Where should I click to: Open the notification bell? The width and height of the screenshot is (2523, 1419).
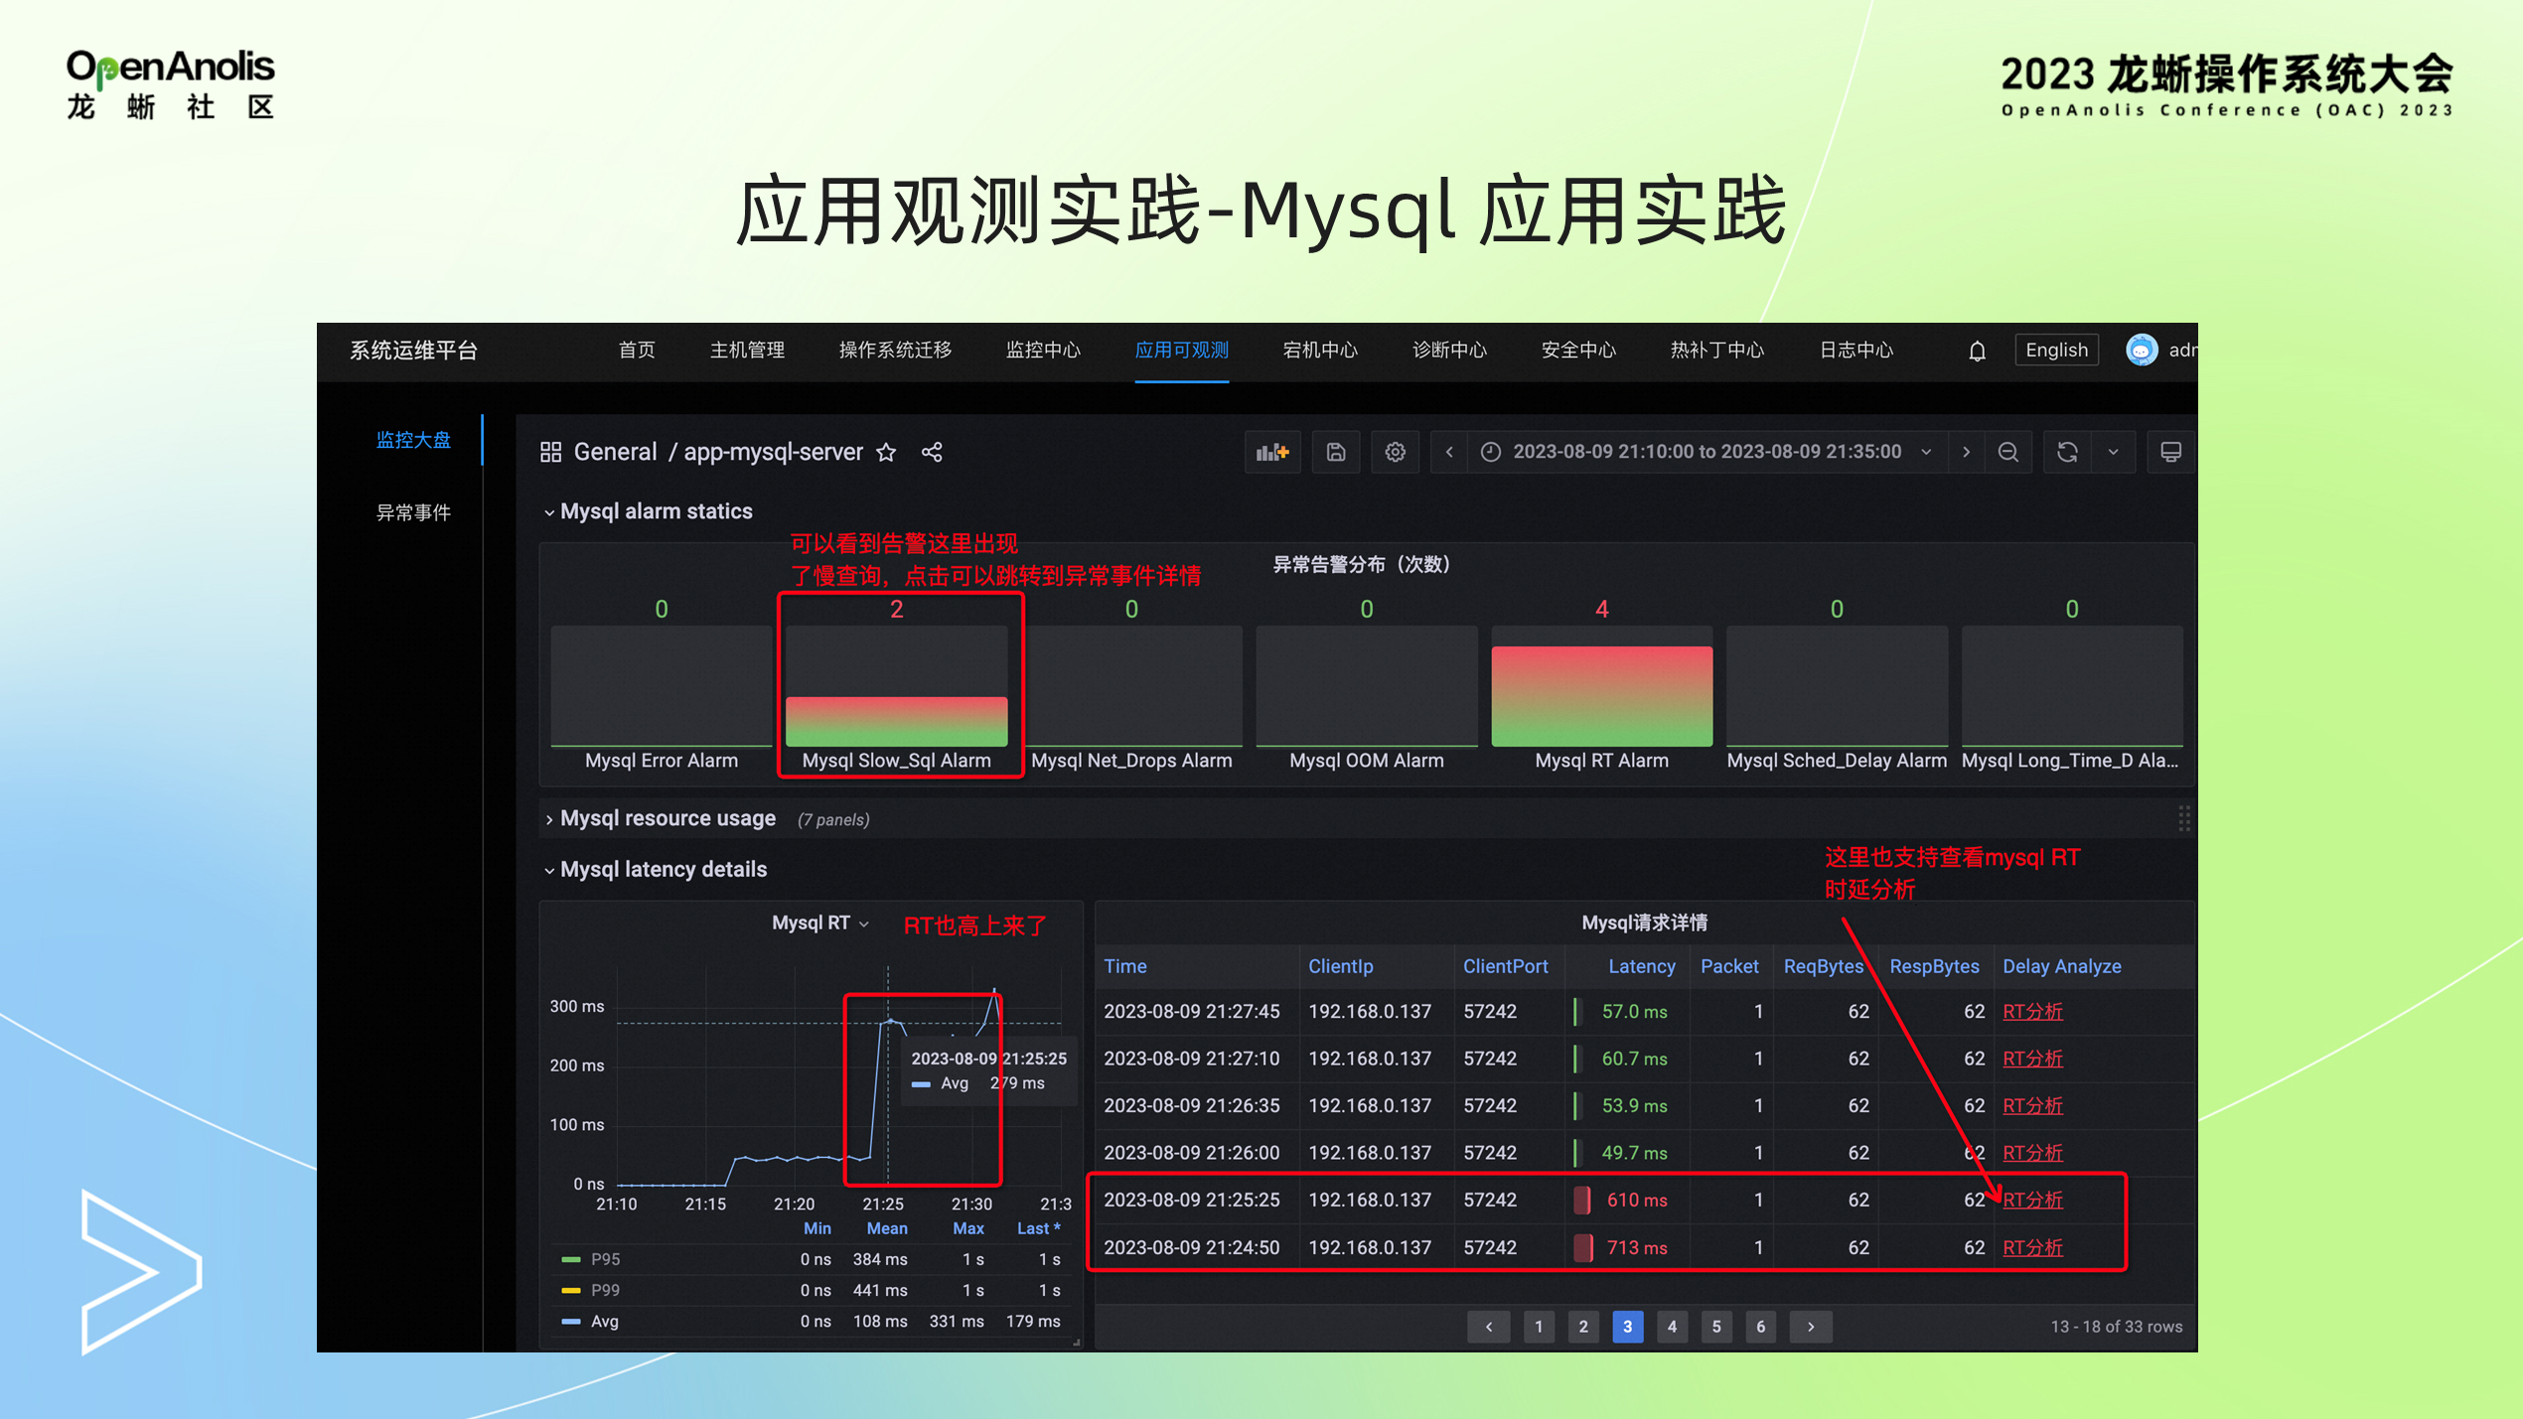[x=1977, y=351]
